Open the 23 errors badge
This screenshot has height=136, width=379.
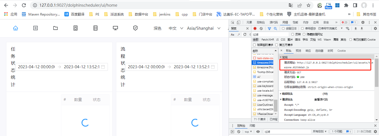coord(344,22)
